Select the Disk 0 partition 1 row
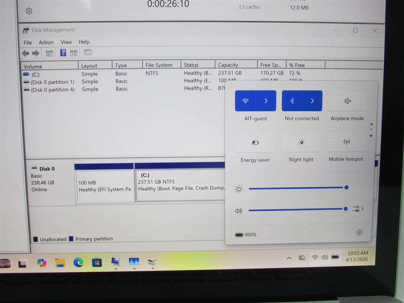This screenshot has height=303, width=404. pos(124,81)
